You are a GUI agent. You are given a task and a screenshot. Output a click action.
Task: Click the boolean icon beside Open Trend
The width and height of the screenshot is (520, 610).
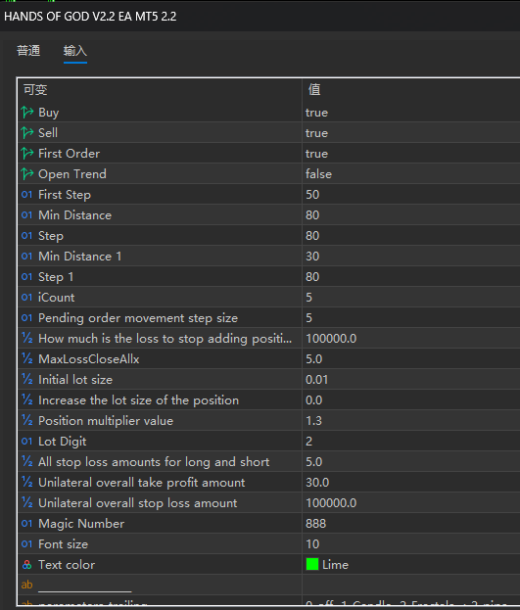coord(27,174)
